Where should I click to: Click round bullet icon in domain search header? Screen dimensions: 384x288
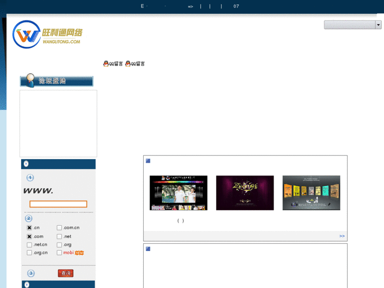(x=26, y=164)
